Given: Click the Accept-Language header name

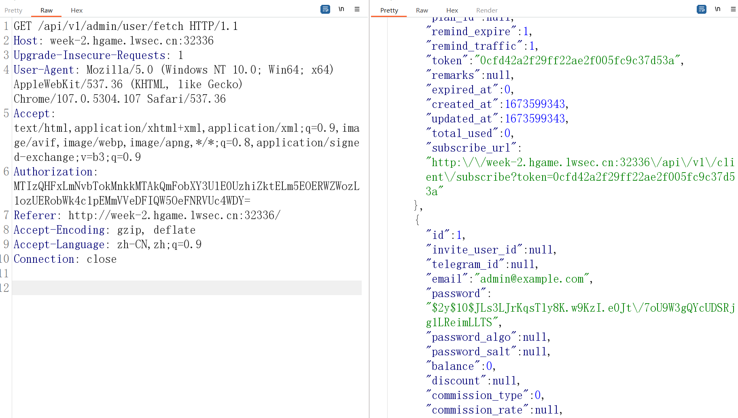Looking at the screenshot, I should tap(59, 245).
